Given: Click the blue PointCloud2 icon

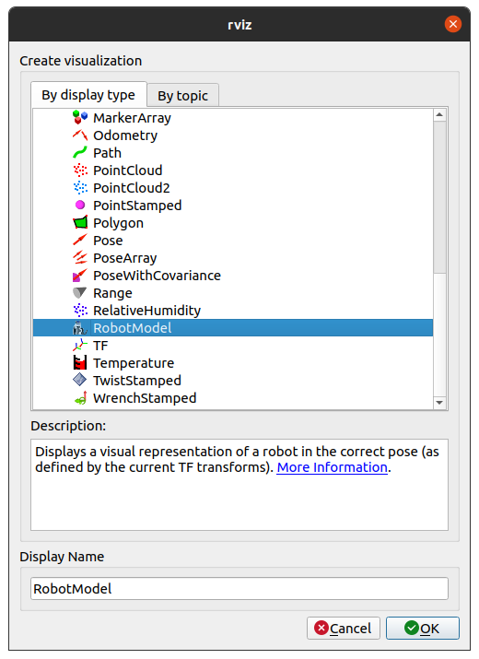Looking at the screenshot, I should coord(80,187).
